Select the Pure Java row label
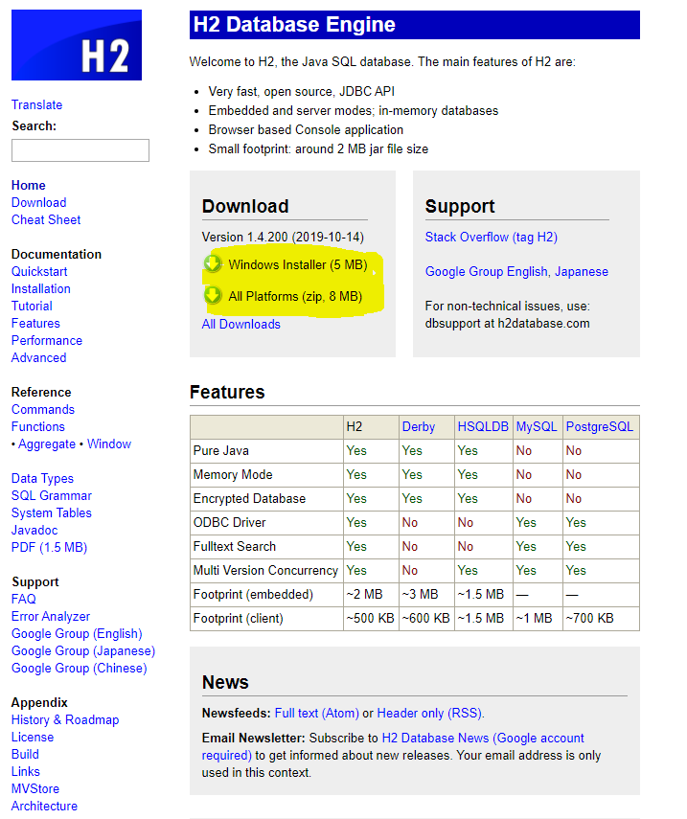This screenshot has height=819, width=687. [x=220, y=450]
